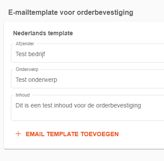Focus the Afzender input field

coord(87,53)
